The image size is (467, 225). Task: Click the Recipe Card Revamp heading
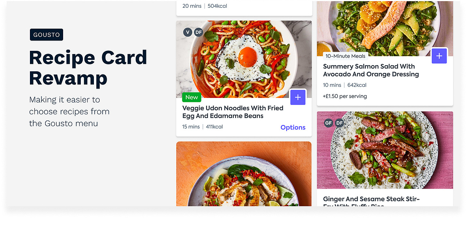(88, 68)
